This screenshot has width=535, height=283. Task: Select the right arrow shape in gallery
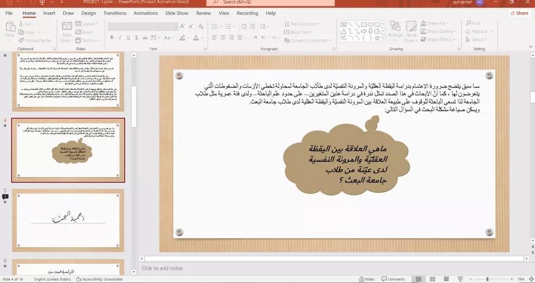(x=364, y=32)
